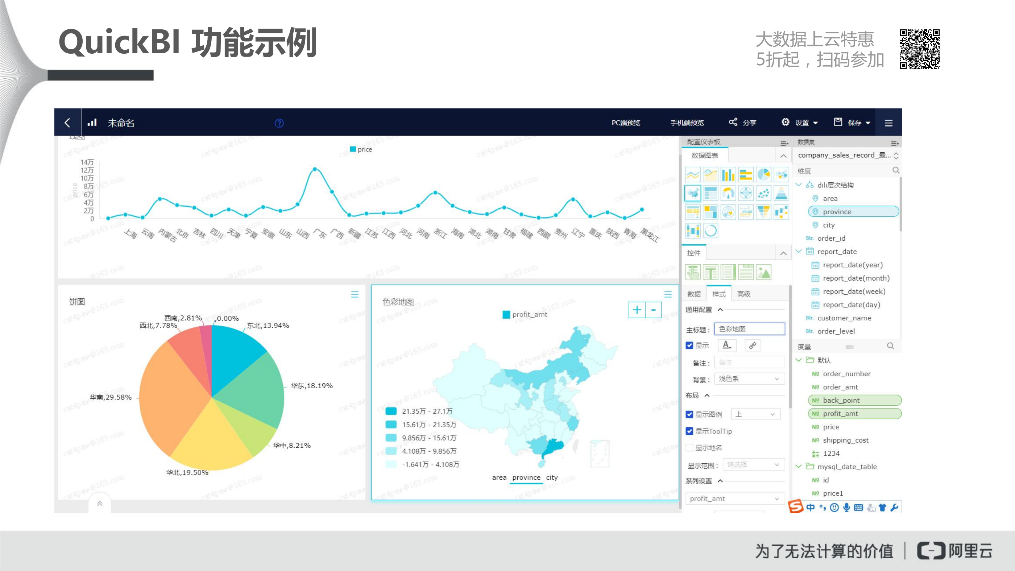Click 手机端预览 mobile preview button
Viewport: 1015px width, 571px height.
coord(687,123)
